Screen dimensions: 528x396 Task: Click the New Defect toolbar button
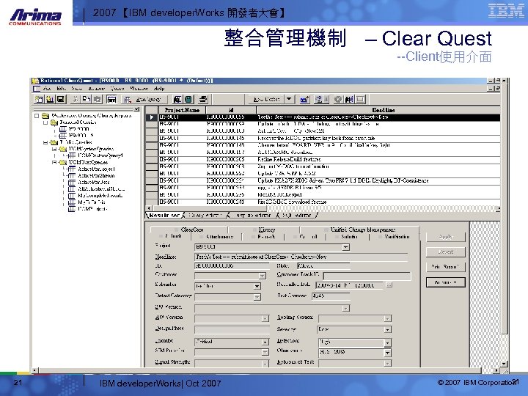click(266, 99)
